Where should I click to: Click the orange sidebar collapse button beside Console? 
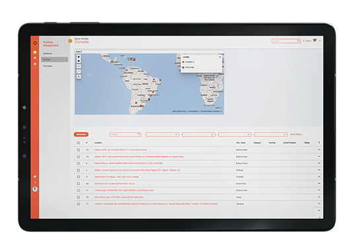[x=70, y=41]
